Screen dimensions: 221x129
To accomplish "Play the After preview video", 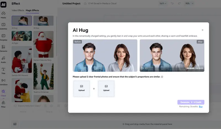I will pyautogui.click(x=142, y=68).
